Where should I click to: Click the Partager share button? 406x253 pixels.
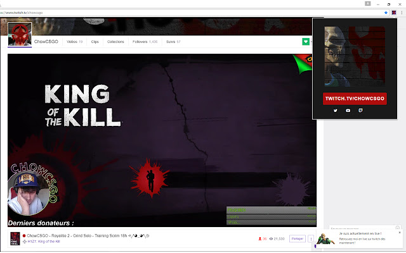pyautogui.click(x=298, y=239)
